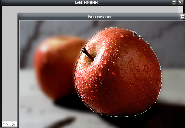Maximize the outer 'Без имени' window
The image size is (185, 128).
click(x=174, y=2)
